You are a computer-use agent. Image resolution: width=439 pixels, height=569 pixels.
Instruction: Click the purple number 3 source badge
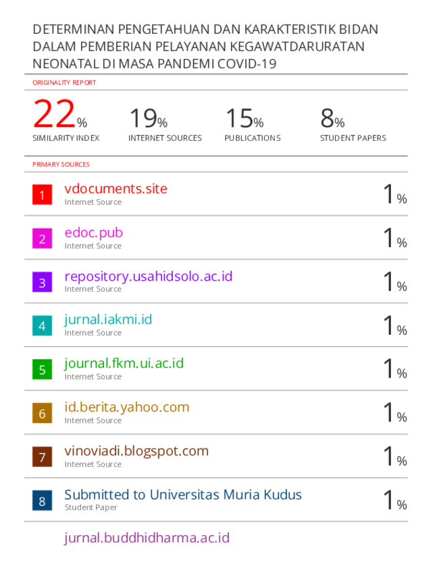(x=42, y=282)
